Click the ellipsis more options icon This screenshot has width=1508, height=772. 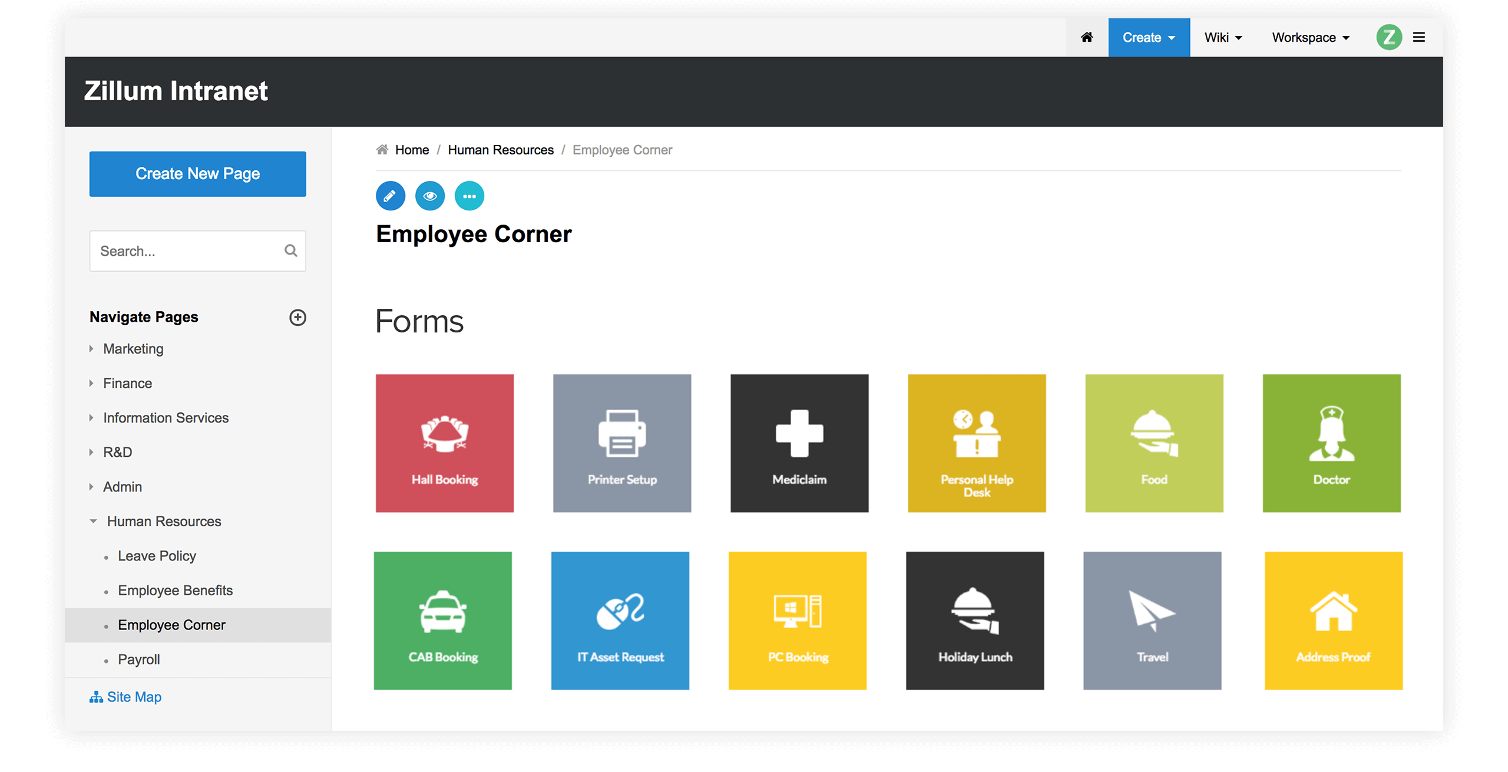[x=470, y=195]
